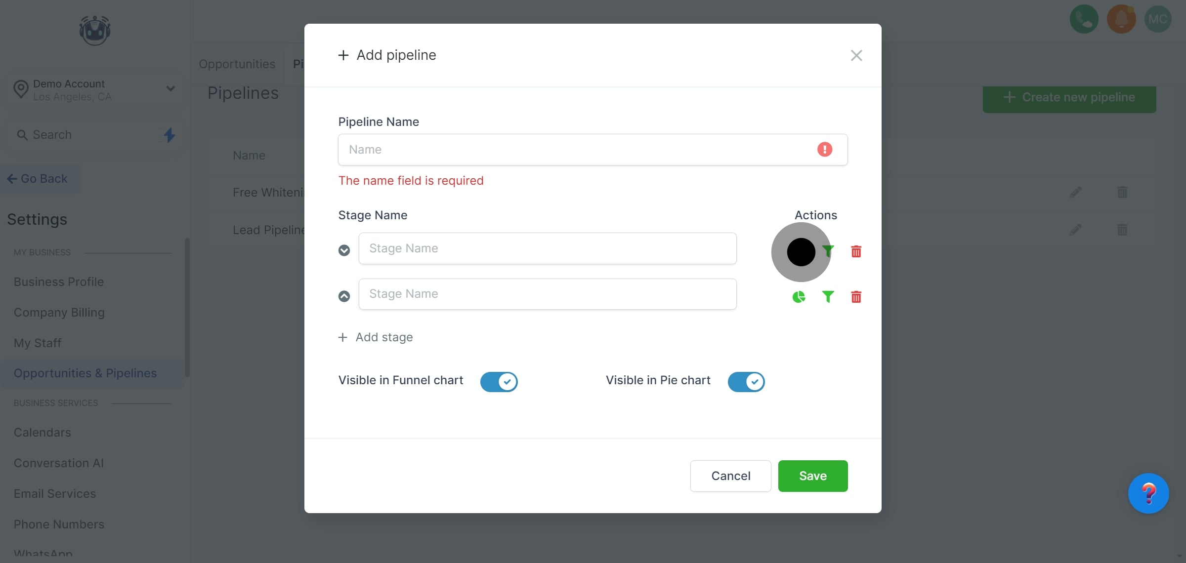Click the first stage's funnel chart icon
Image resolution: width=1186 pixels, height=563 pixels.
829,251
